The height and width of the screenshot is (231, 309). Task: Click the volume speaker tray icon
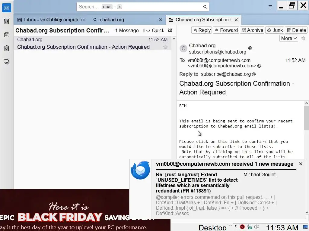point(256,227)
